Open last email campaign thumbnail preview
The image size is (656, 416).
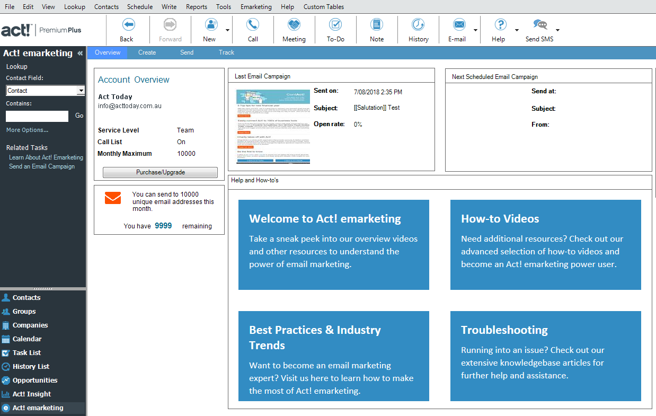[273, 126]
